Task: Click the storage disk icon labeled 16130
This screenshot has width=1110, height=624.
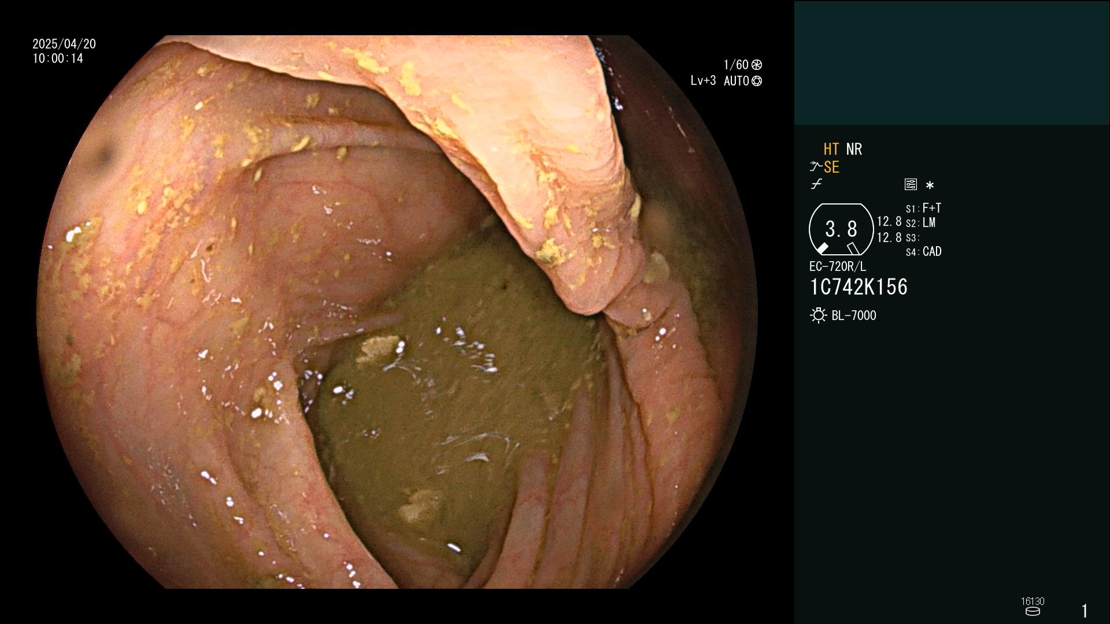Action: click(x=1033, y=611)
